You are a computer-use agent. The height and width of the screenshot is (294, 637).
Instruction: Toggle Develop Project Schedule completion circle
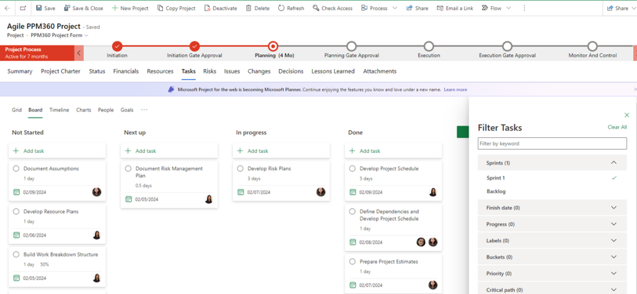[x=352, y=168]
